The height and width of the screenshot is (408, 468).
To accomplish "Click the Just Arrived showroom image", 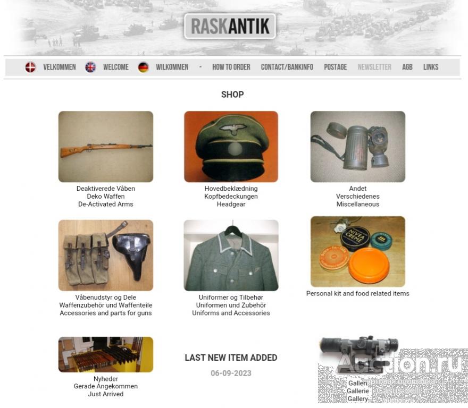I will click(x=106, y=355).
